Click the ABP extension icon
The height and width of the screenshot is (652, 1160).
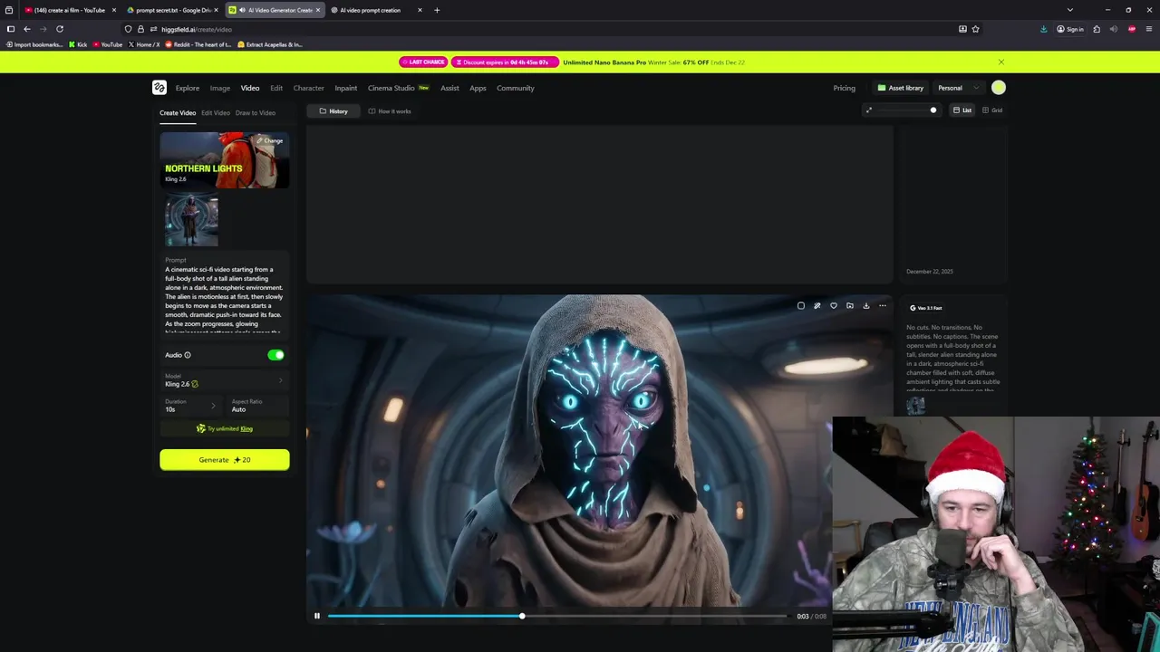[1132, 29]
